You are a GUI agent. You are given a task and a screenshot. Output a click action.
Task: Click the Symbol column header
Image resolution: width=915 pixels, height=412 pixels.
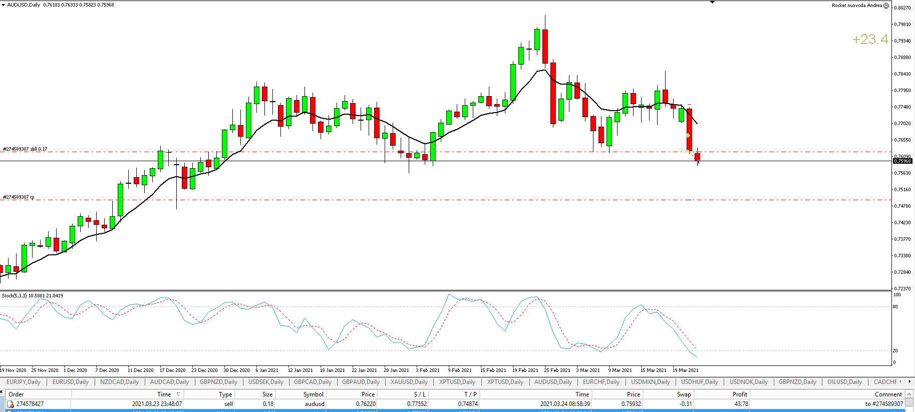click(x=313, y=394)
